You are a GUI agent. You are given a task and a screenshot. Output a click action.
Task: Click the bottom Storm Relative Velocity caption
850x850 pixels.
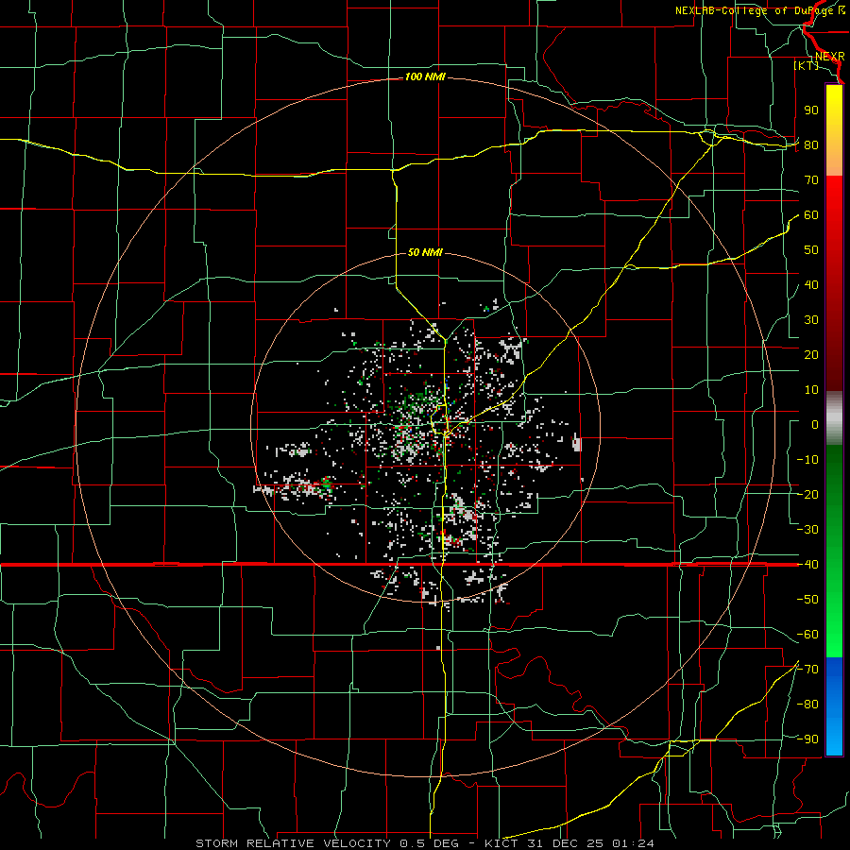[x=424, y=843]
